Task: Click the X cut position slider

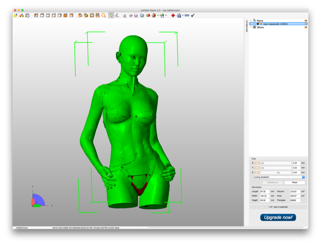Action: (276, 163)
